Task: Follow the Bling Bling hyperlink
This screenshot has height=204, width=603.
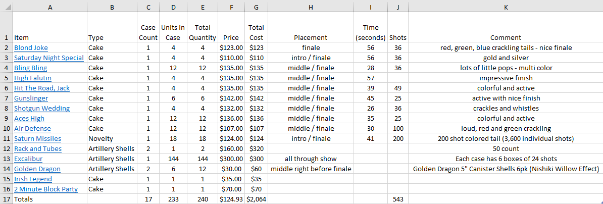Action: [30, 68]
